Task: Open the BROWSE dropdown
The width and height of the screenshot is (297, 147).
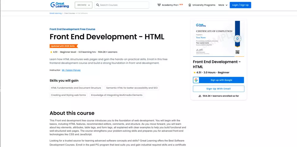Action: pos(83,5)
